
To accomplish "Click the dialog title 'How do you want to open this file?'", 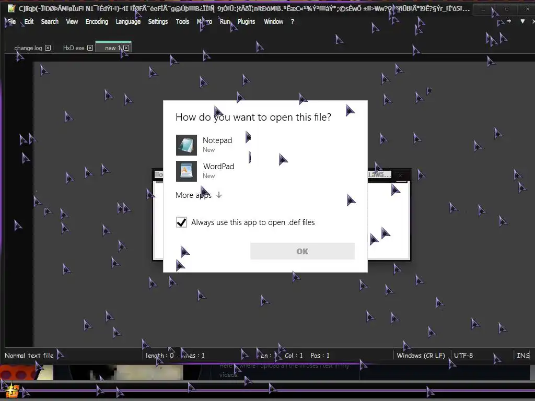I will pyautogui.click(x=253, y=117).
